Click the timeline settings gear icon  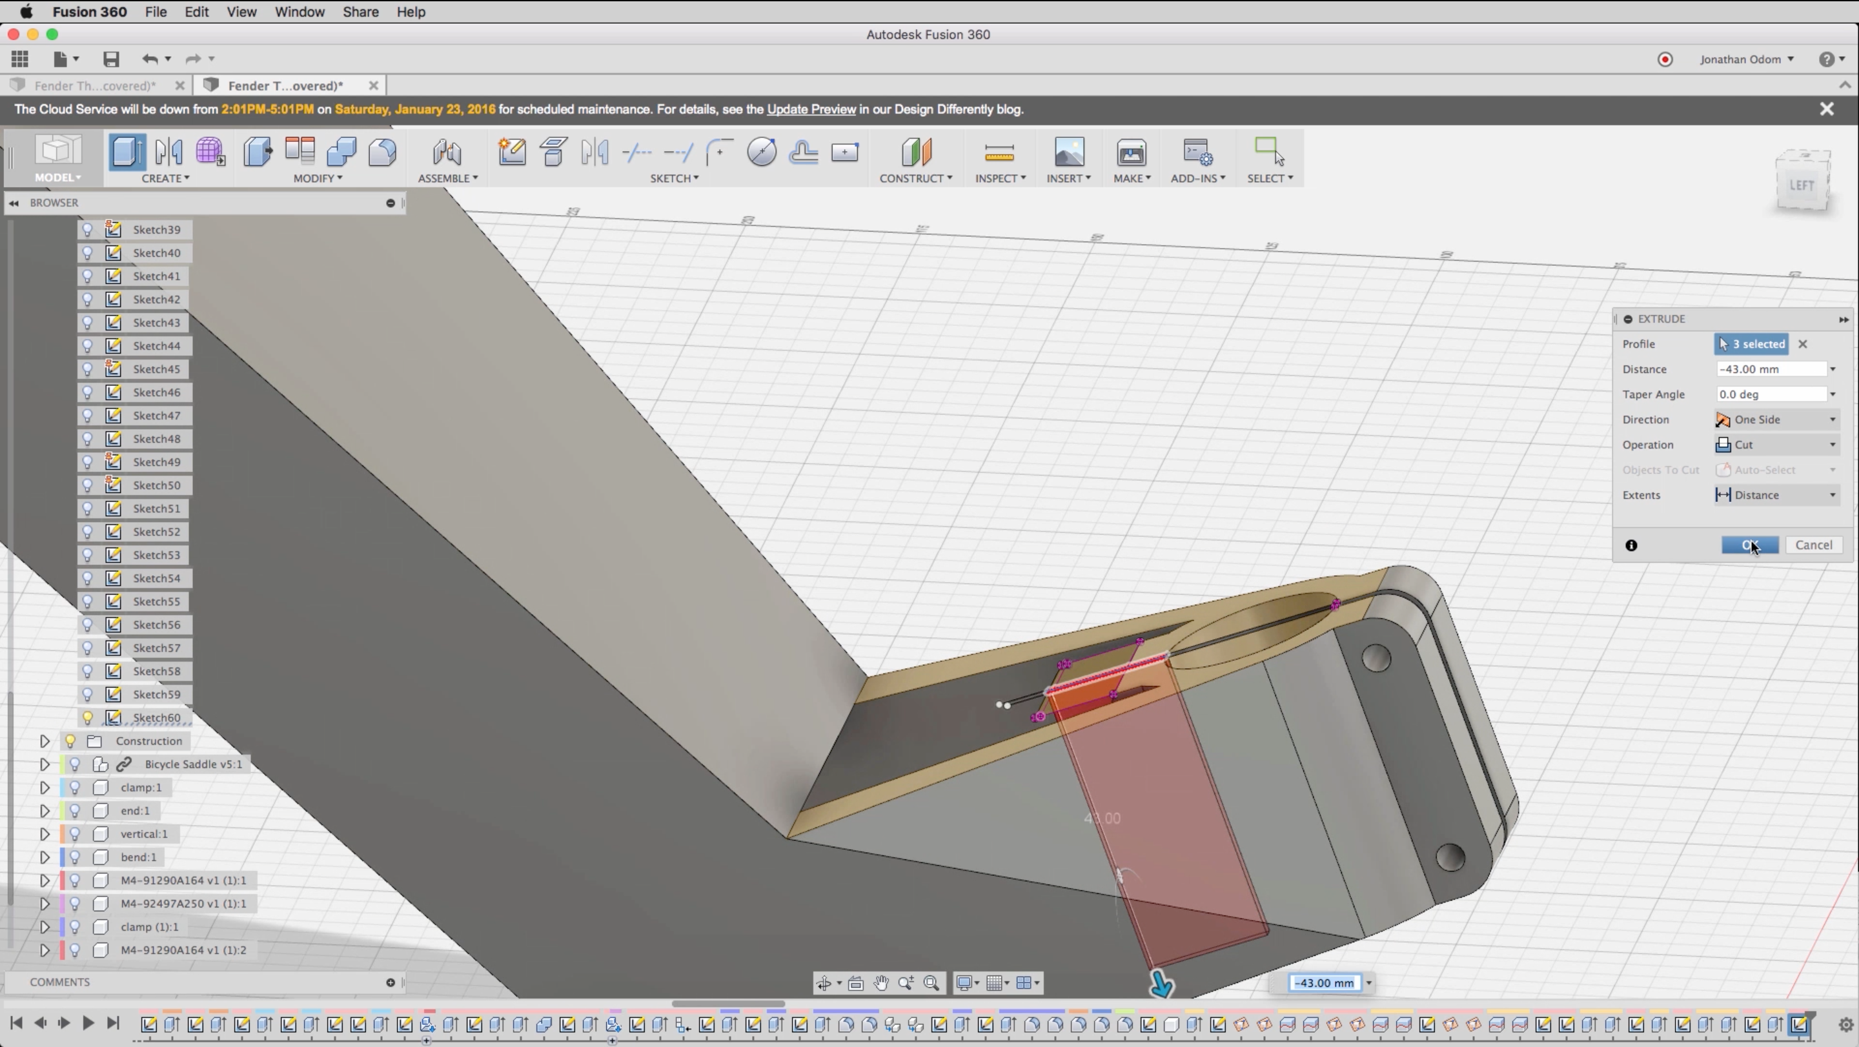1845,1024
